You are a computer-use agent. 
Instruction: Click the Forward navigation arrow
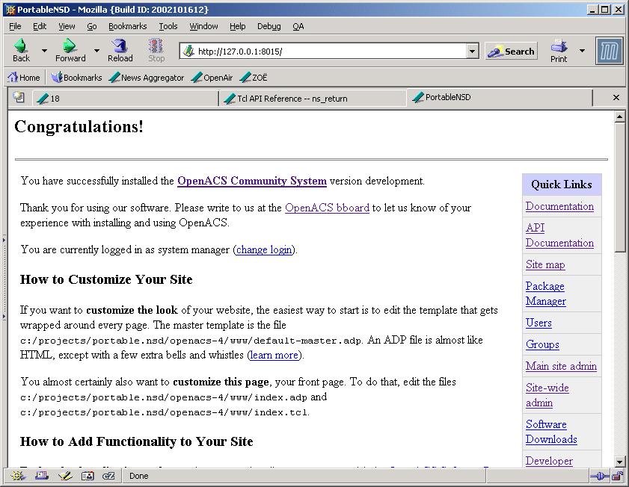tap(70, 51)
